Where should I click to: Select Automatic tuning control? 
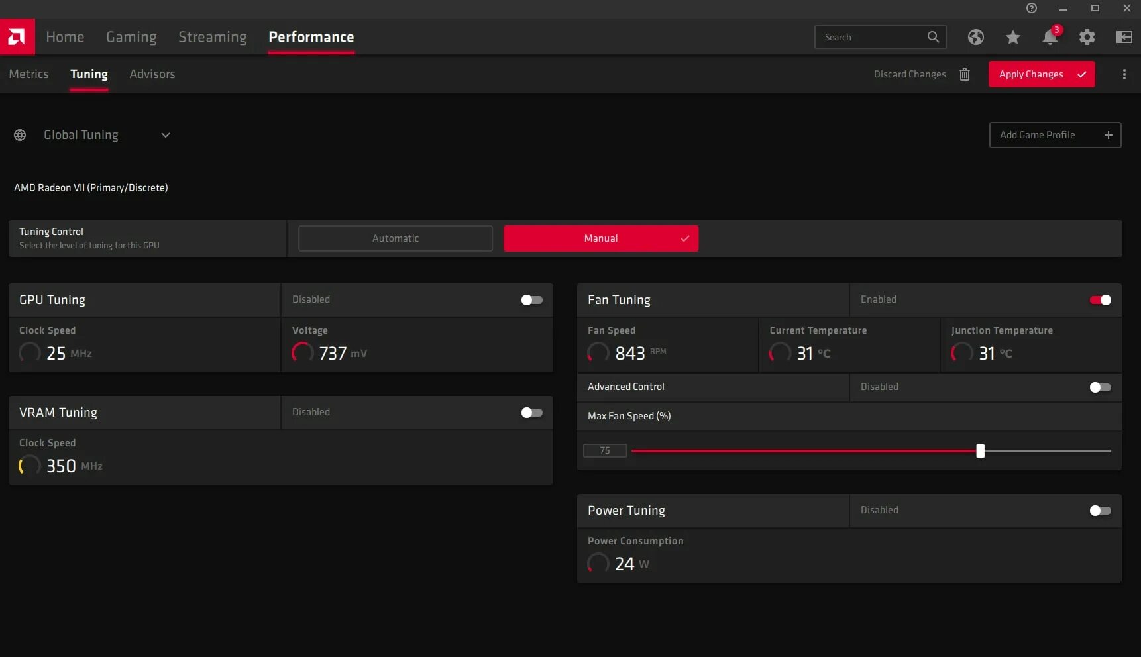(396, 238)
